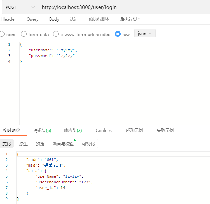
Task: Switch to the Query tab
Action: (32, 19)
